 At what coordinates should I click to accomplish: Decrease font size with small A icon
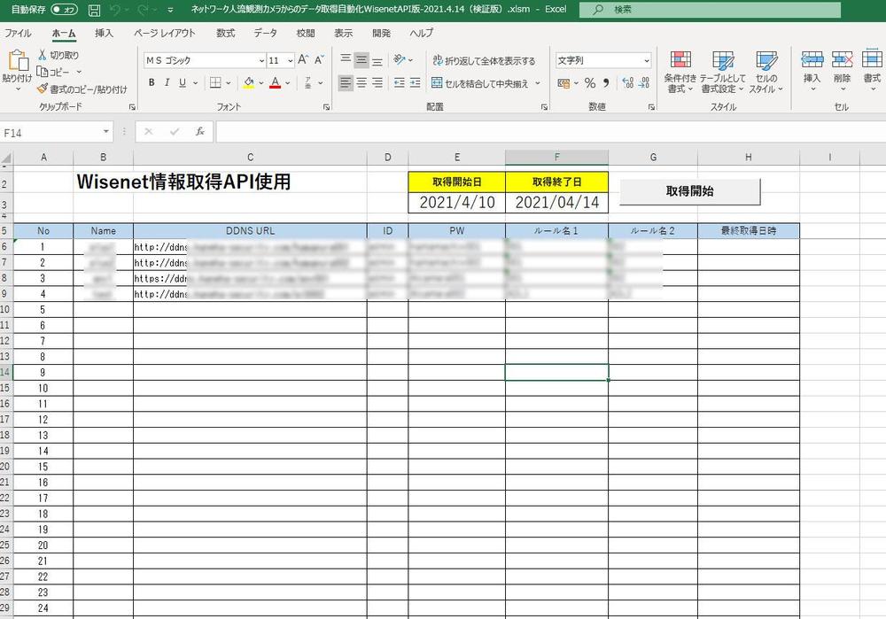pos(319,59)
